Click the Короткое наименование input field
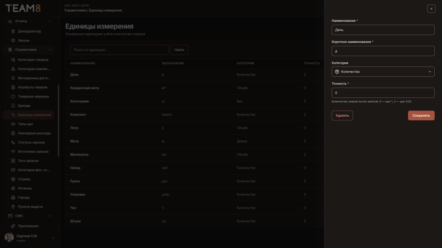This screenshot has height=248, width=442. tap(383, 51)
